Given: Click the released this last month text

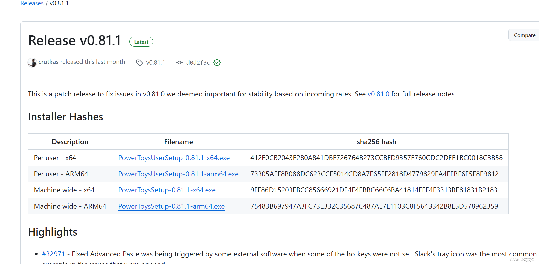Looking at the screenshot, I should [93, 62].
